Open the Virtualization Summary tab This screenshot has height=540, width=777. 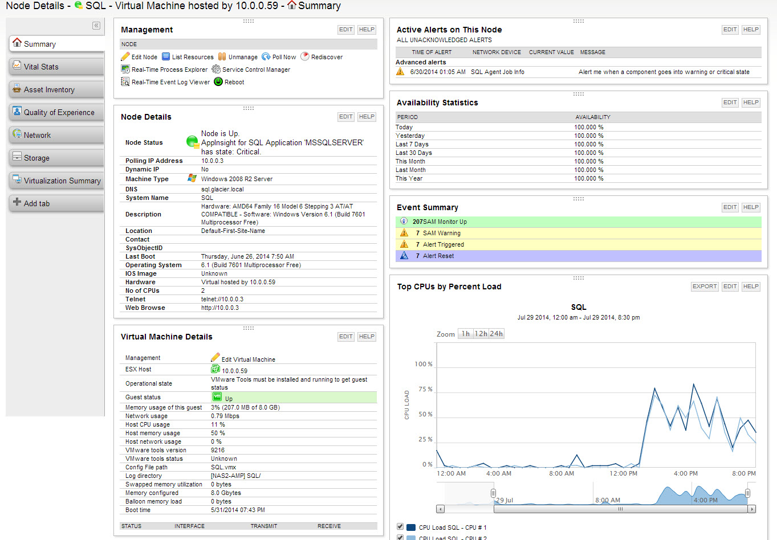(x=55, y=181)
